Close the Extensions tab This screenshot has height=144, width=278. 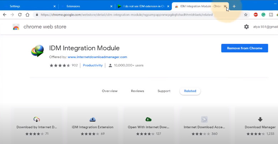[x=111, y=6]
